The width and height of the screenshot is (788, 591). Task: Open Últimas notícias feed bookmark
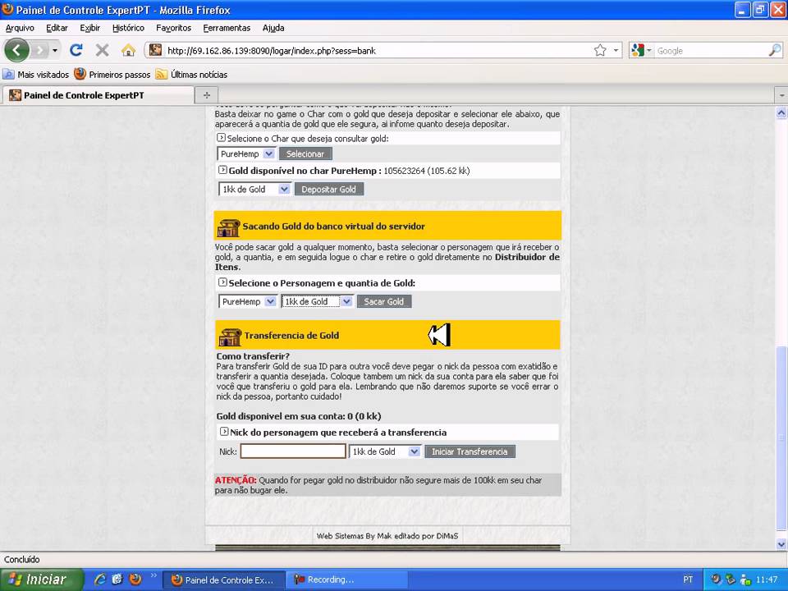tap(191, 75)
